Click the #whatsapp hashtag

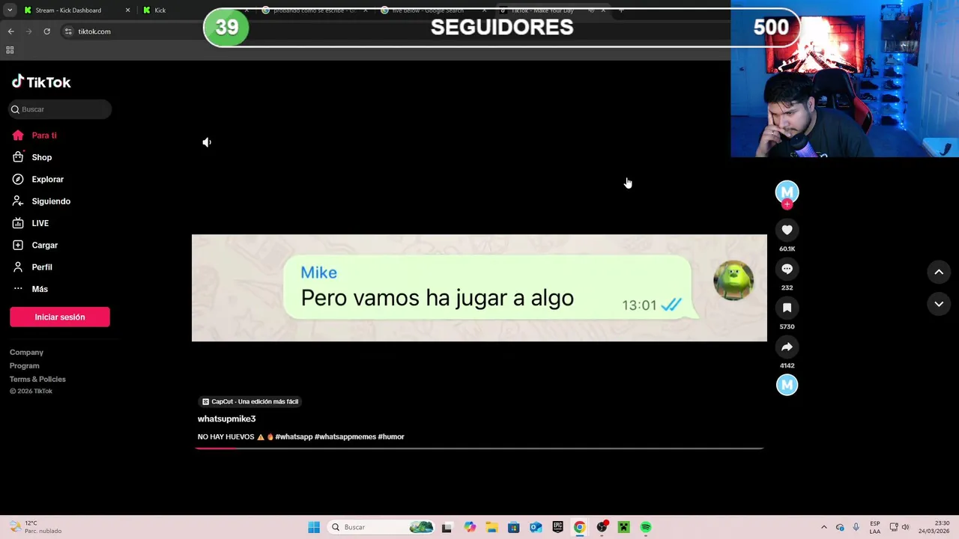pos(294,437)
